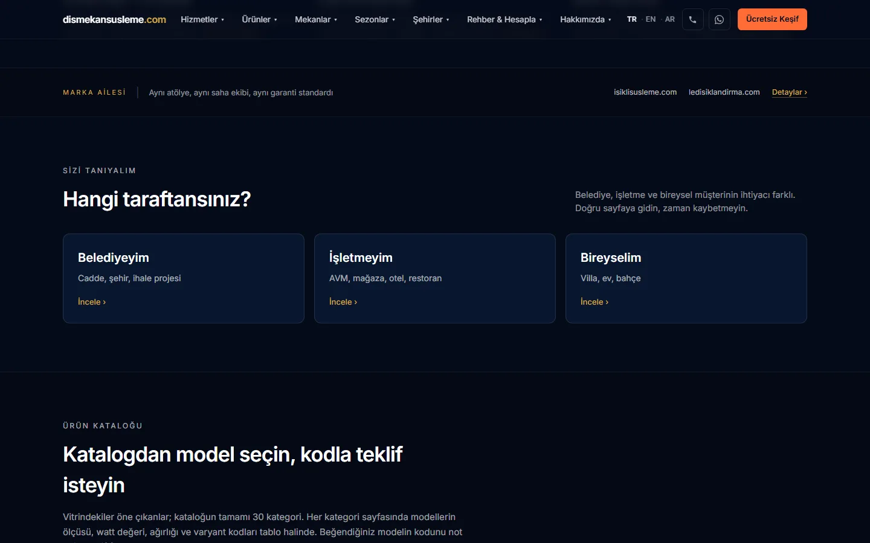
Task: Click İncele under Bireyselim
Action: click(594, 302)
